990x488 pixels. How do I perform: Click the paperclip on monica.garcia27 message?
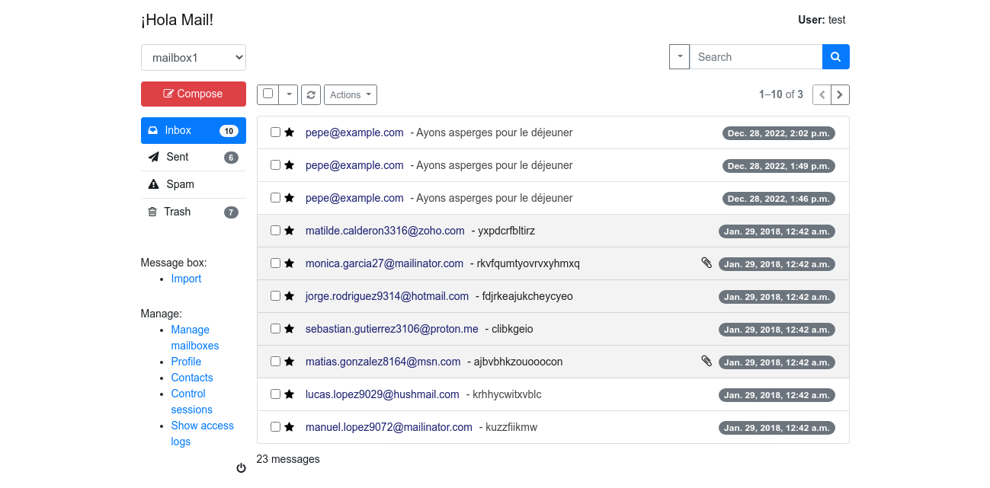(706, 263)
